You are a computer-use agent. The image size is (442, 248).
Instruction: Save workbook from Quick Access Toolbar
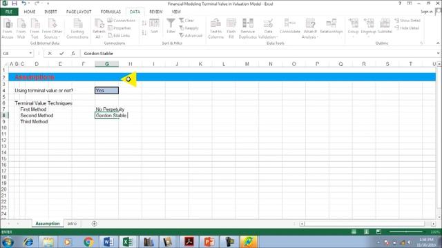pos(15,3)
